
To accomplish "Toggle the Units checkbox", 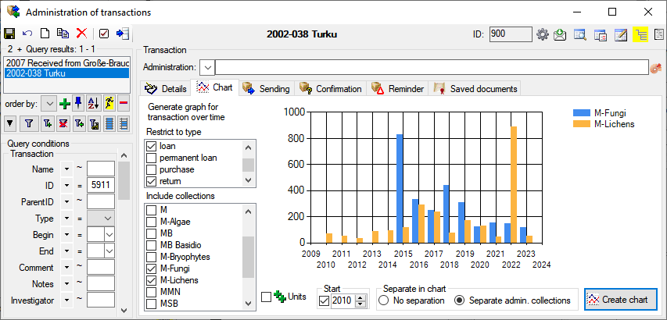I will tap(267, 297).
